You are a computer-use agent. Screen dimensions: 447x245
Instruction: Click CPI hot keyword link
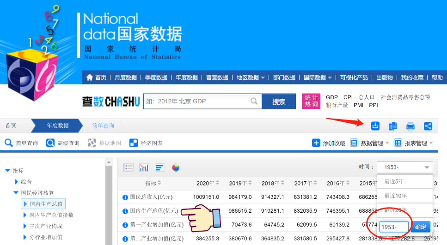[348, 97]
